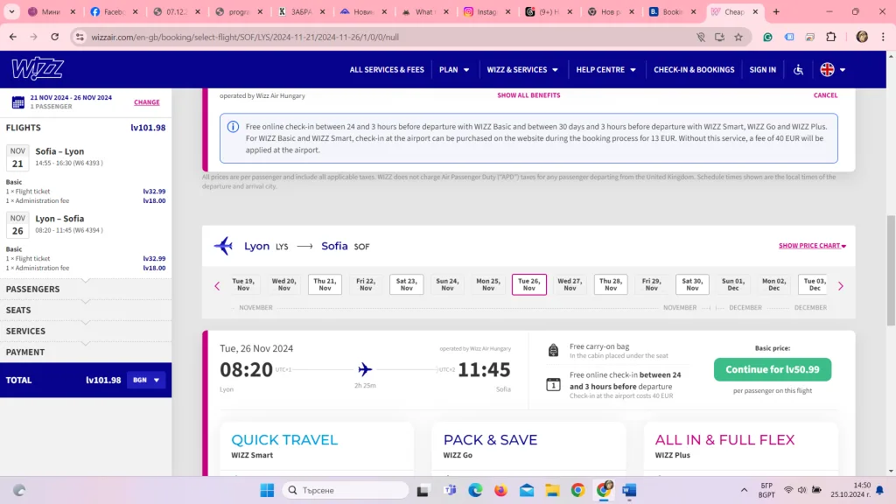Screen dimensions: 896x504
Task: Open Mail app from taskbar
Action: (526, 490)
